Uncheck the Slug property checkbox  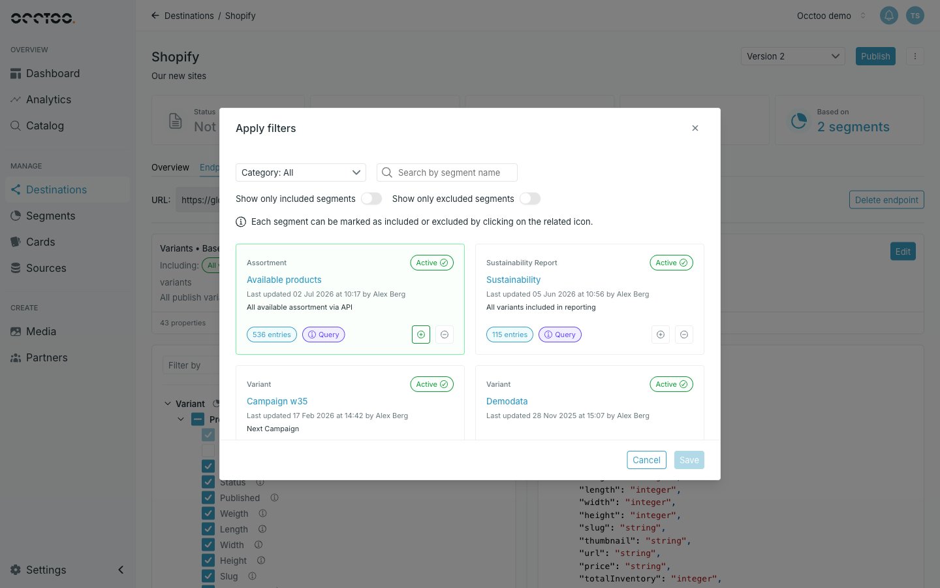(208, 576)
